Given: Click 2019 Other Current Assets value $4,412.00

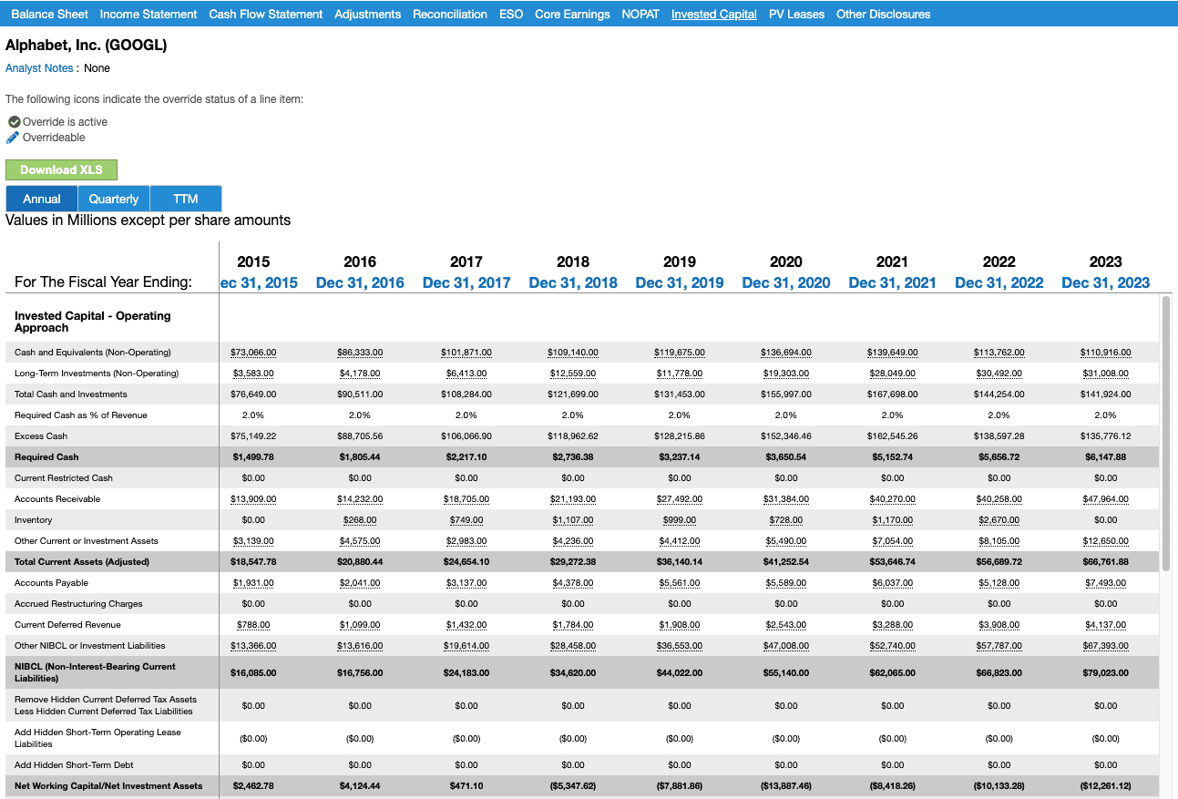Looking at the screenshot, I should 680,541.
